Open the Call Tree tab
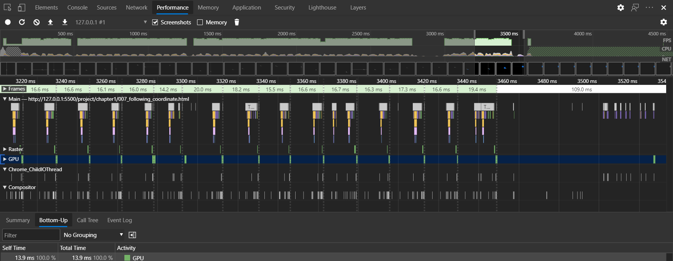 [x=88, y=220]
